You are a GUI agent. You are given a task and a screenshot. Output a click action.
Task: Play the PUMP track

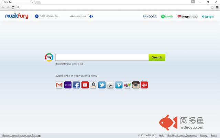pyautogui.click(x=37, y=16)
